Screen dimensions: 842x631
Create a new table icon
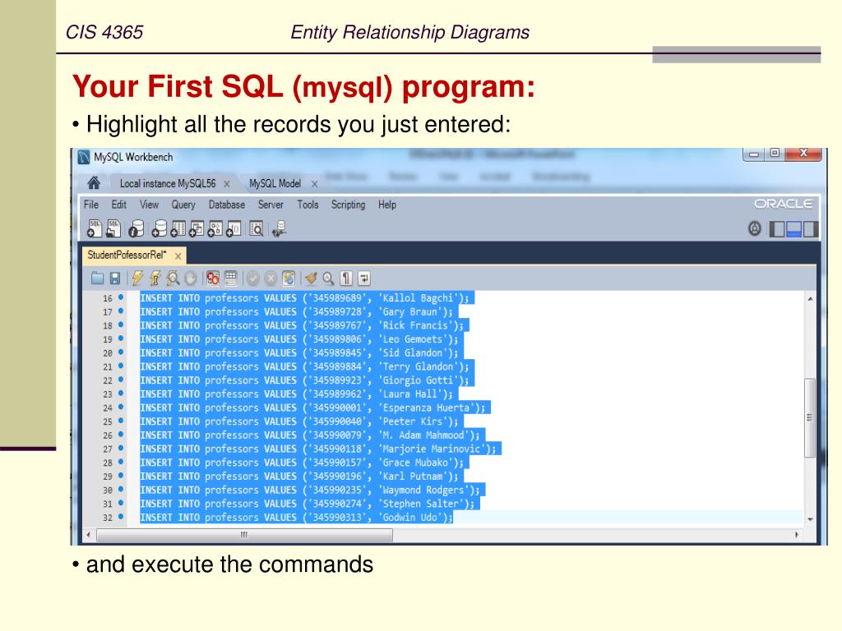[178, 228]
